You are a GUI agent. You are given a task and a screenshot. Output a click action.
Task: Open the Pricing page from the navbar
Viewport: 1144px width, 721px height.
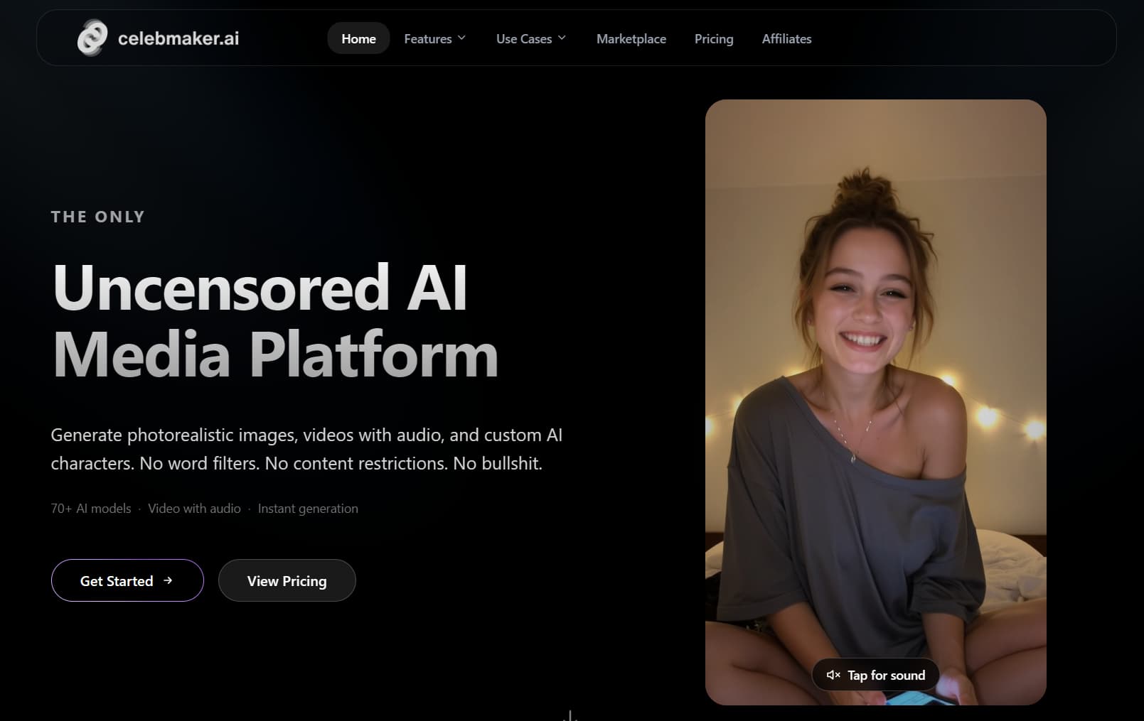click(713, 39)
